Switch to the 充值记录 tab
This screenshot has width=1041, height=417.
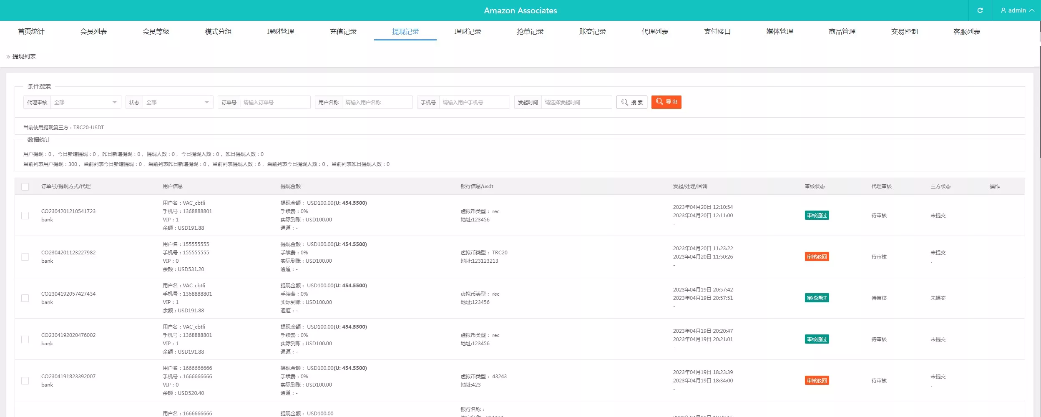click(x=343, y=32)
